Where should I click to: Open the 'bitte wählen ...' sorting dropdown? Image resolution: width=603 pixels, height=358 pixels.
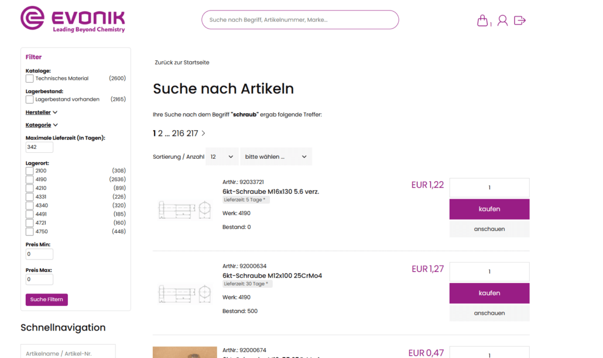276,156
